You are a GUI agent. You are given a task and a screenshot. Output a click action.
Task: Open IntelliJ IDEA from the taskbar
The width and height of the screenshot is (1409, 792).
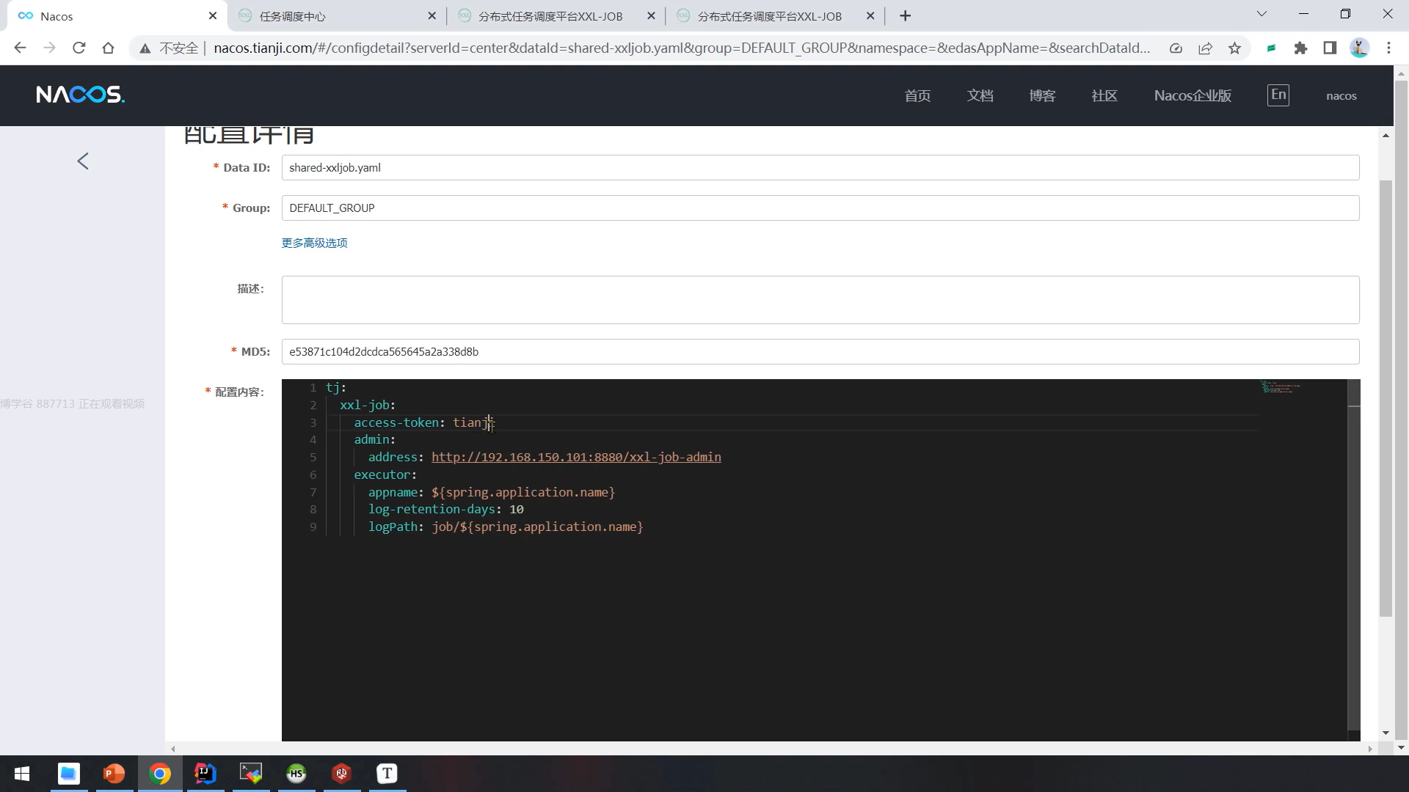205,773
